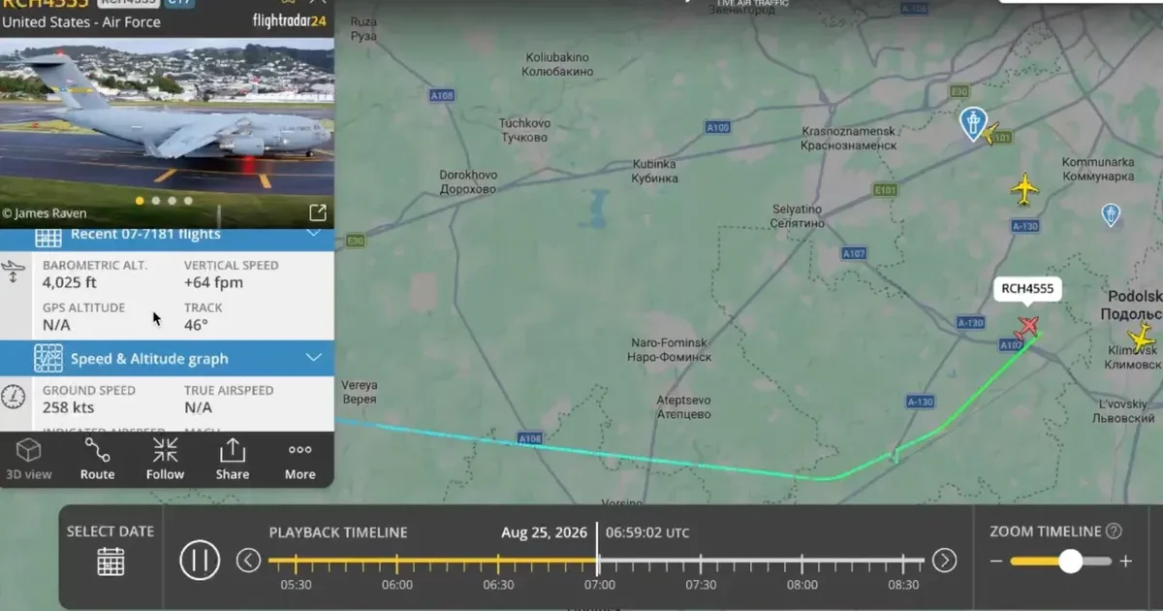Click the Speed & Altitude graph icon
Image resolution: width=1163 pixels, height=611 pixels.
[x=48, y=358]
